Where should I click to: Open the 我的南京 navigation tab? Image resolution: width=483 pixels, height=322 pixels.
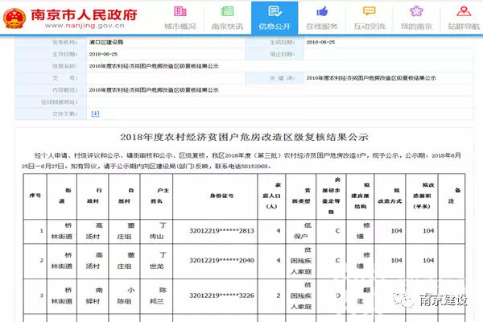[x=416, y=18]
